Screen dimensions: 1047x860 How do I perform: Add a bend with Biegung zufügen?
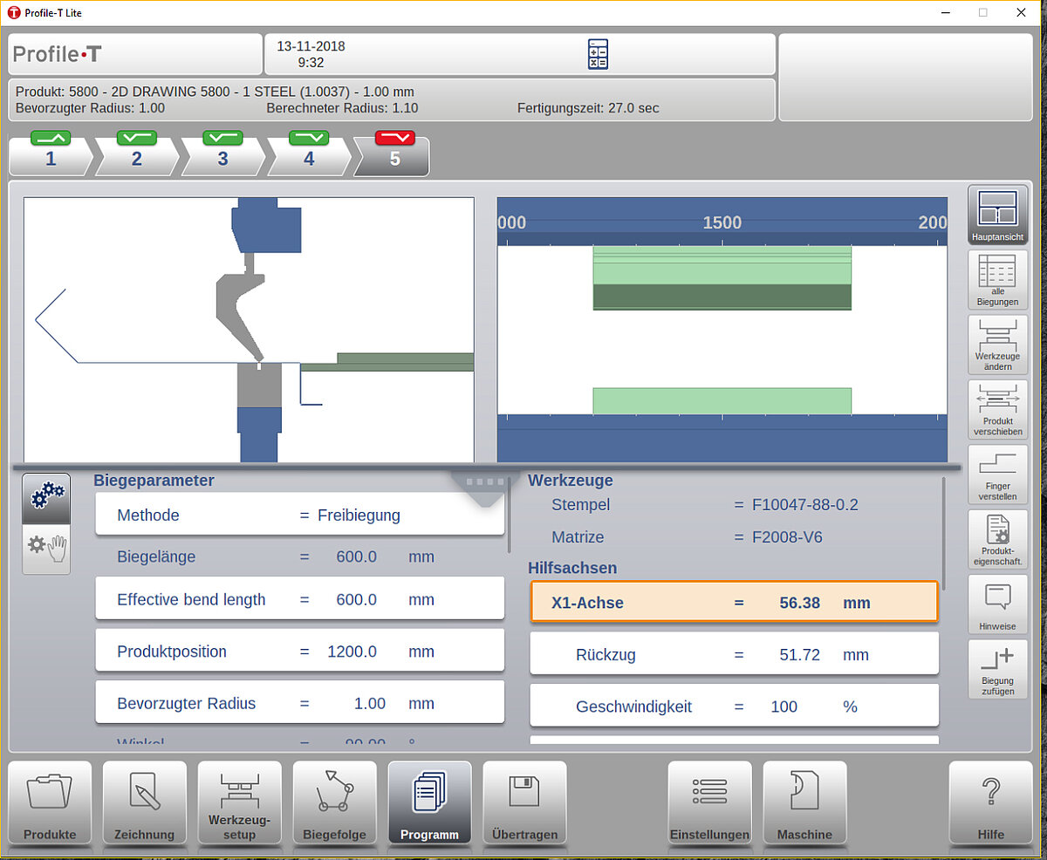coord(997,667)
